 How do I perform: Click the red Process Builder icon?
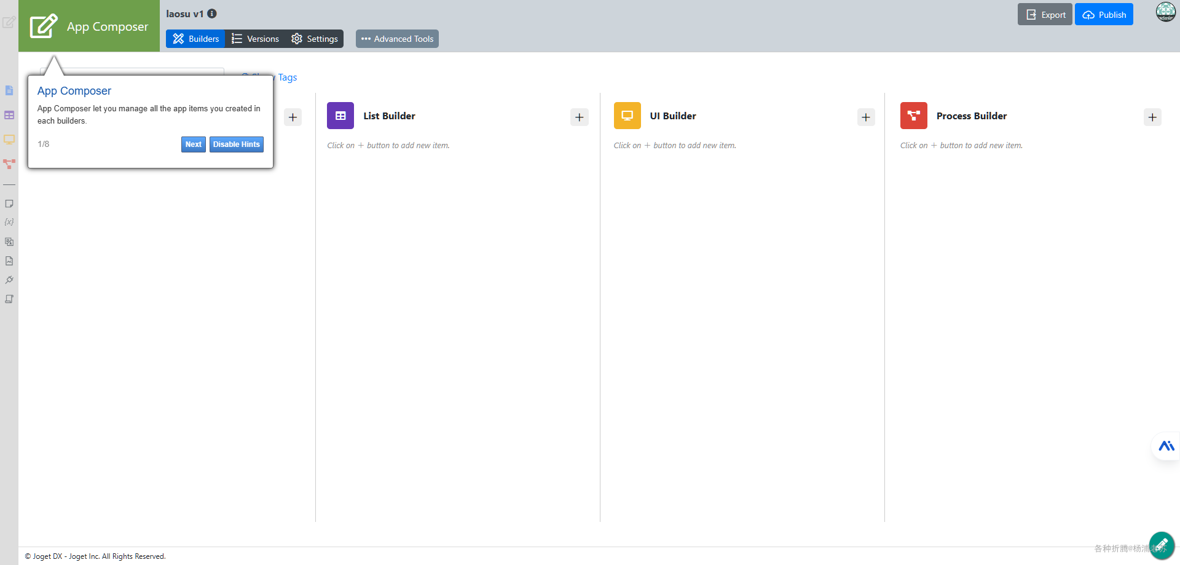pos(914,116)
